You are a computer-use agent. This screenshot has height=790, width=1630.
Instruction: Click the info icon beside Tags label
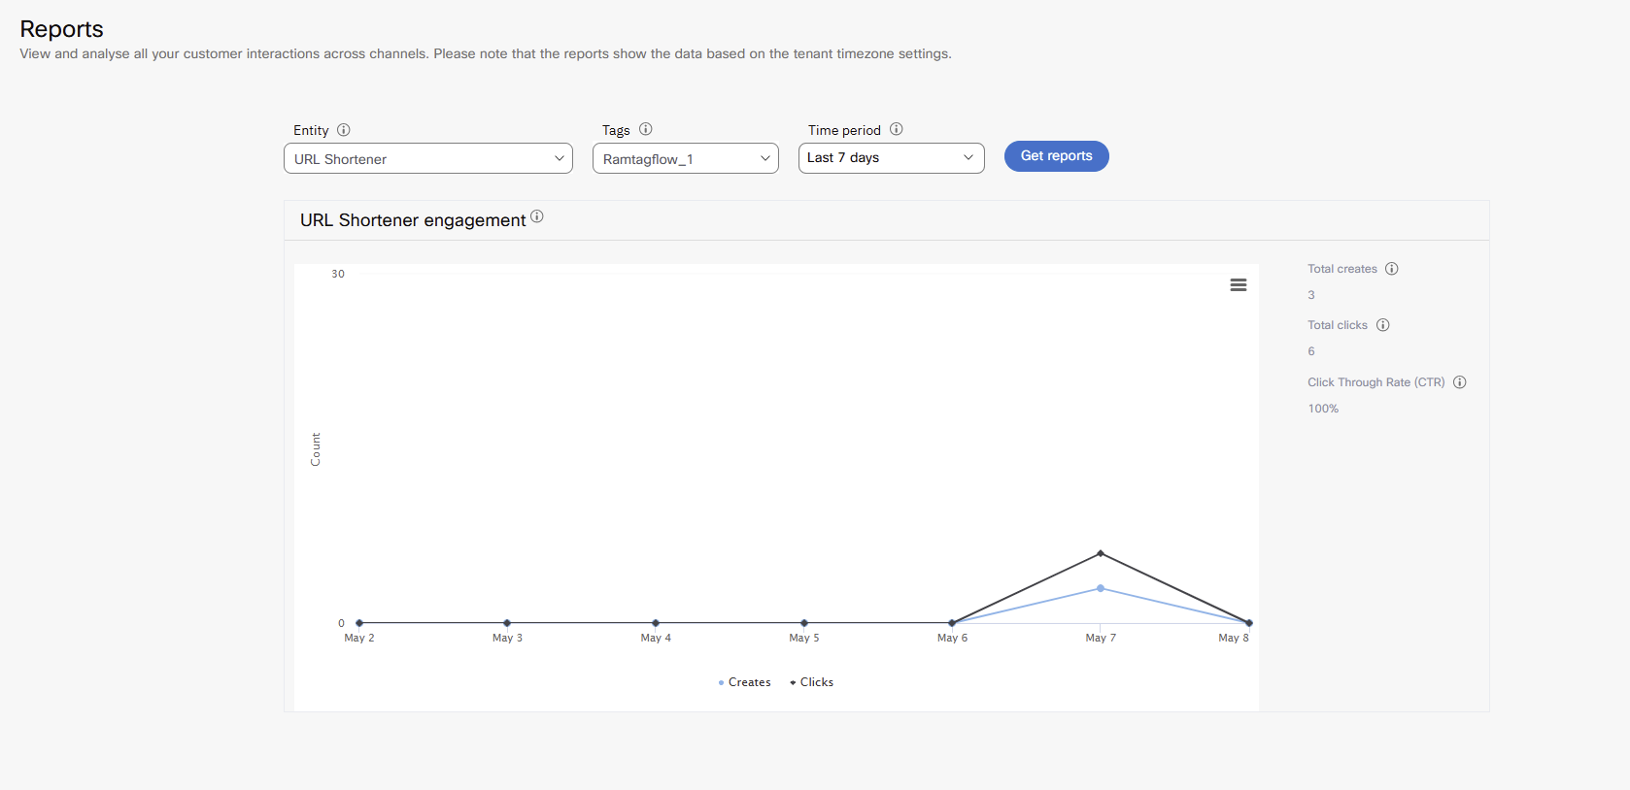coord(646,129)
